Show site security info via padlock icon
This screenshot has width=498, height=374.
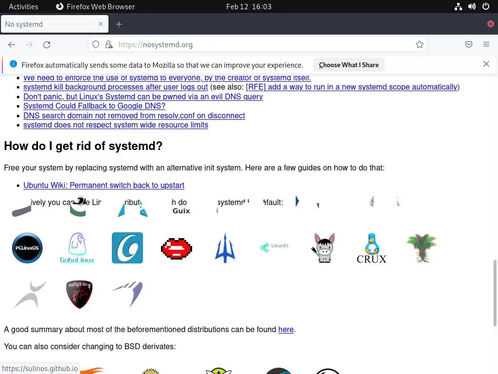click(109, 44)
